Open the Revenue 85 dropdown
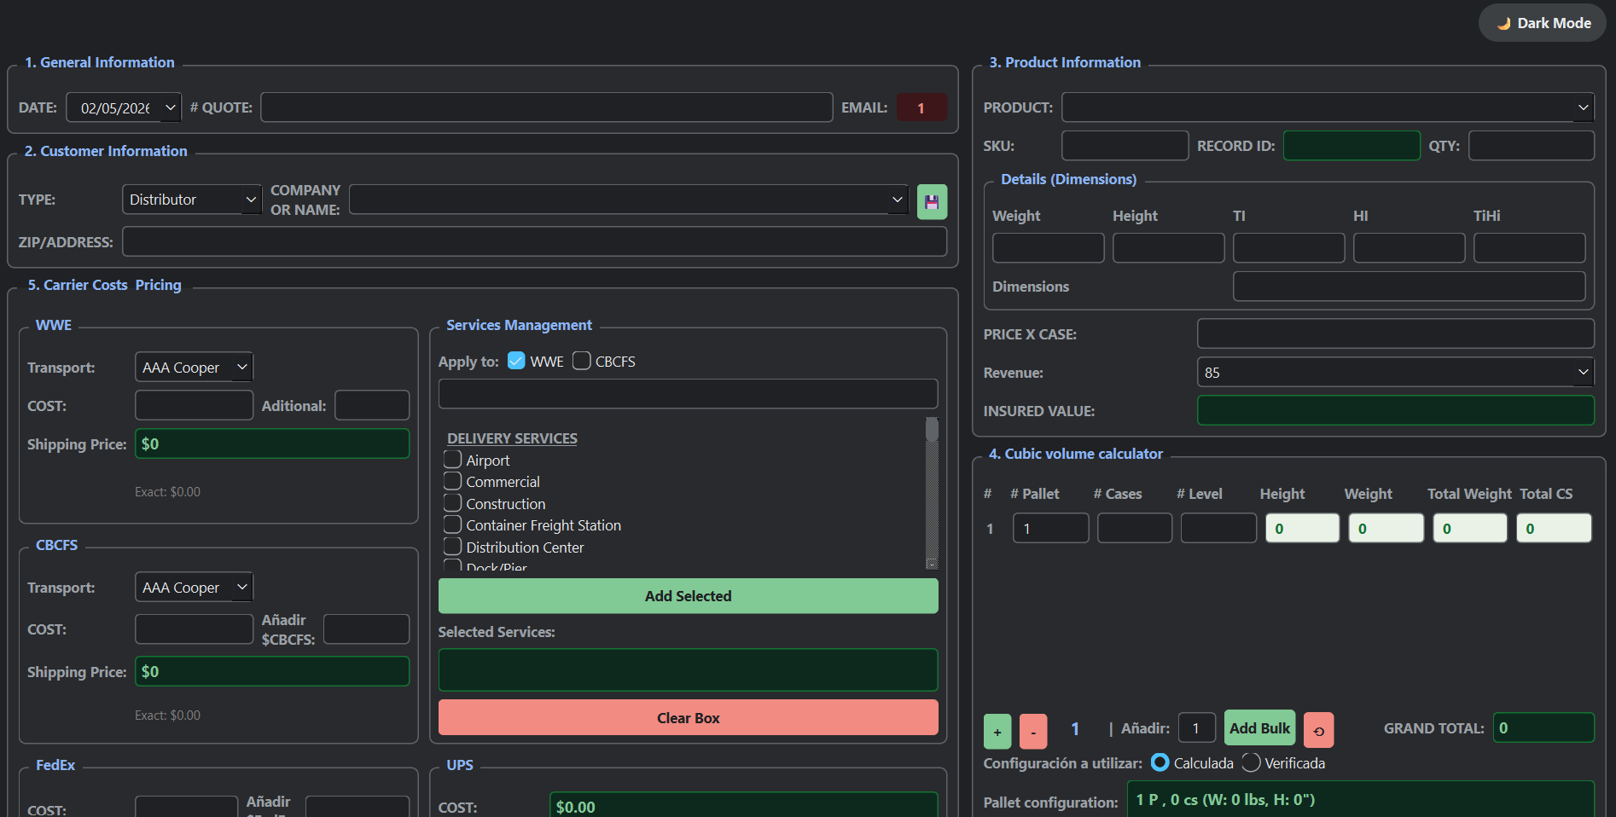The width and height of the screenshot is (1616, 817). [1396, 372]
